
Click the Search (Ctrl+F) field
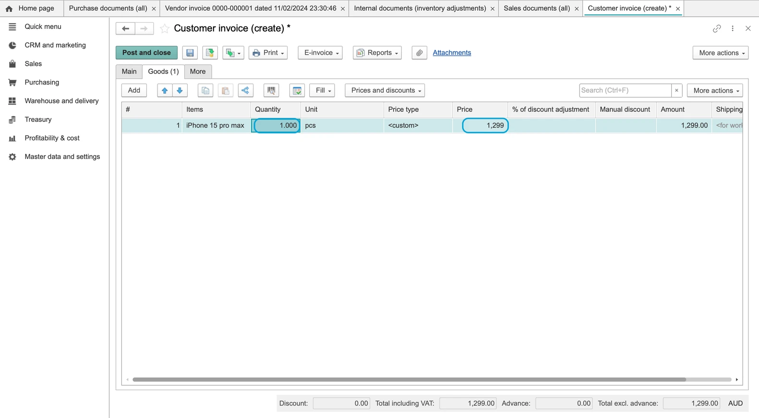click(x=625, y=90)
